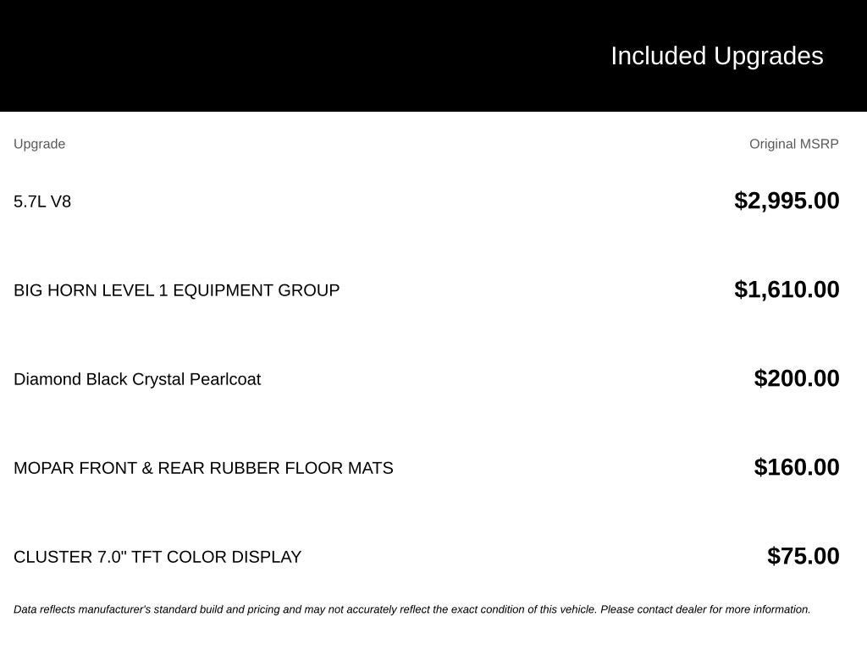Click the $2,995.00 price
The image size is (867, 650).
click(787, 201)
